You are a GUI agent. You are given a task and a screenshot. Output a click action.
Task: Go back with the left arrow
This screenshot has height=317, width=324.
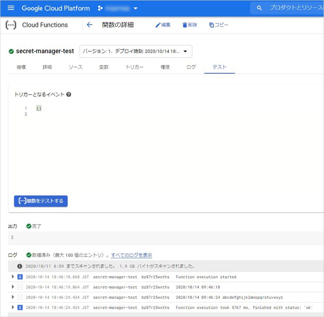coord(89,25)
